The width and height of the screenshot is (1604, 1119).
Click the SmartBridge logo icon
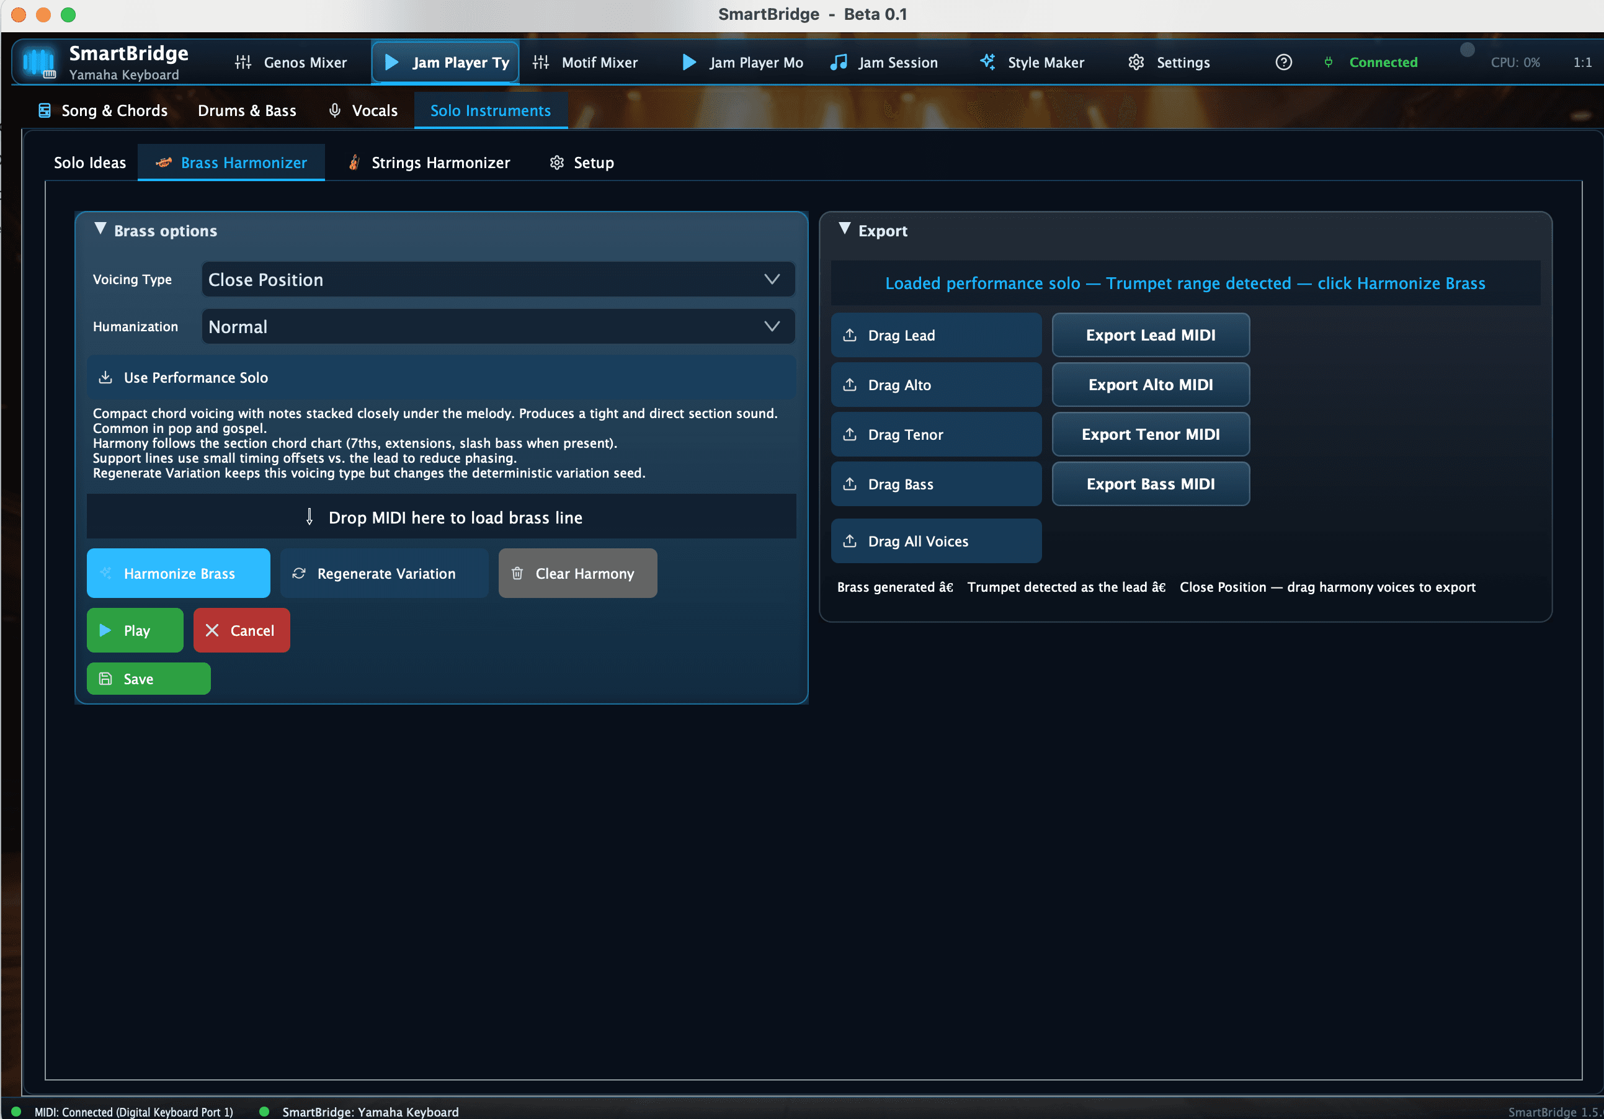(x=38, y=62)
